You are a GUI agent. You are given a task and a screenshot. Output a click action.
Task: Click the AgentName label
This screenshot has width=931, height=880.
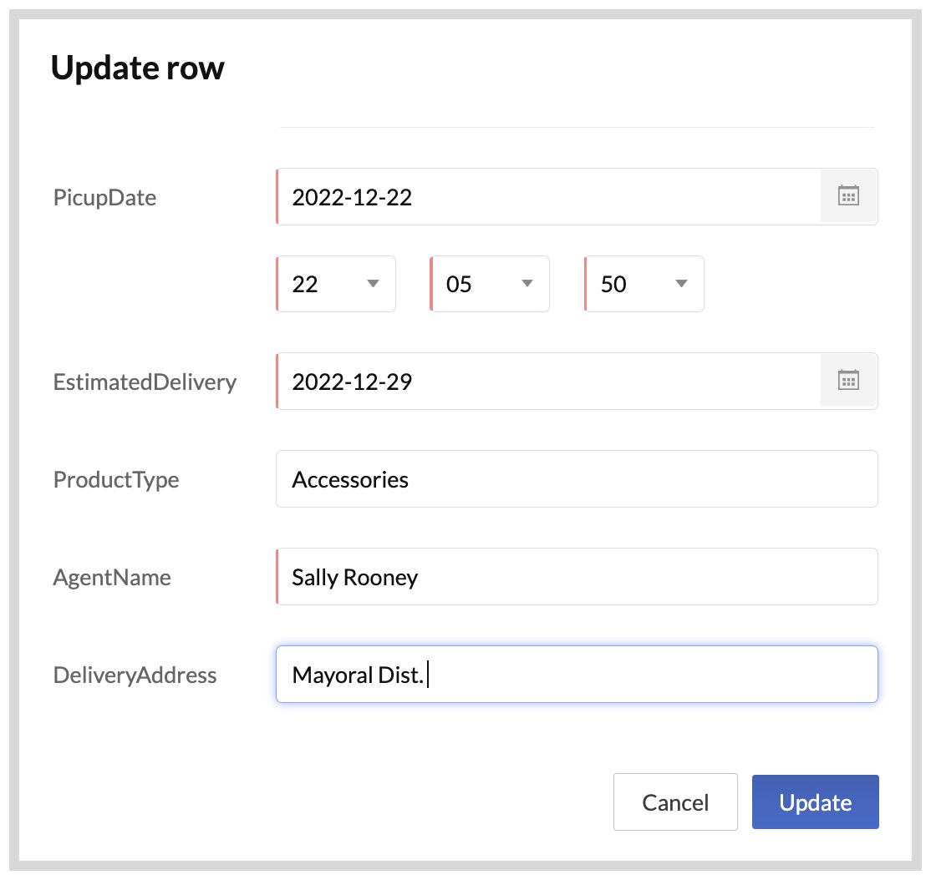(112, 577)
